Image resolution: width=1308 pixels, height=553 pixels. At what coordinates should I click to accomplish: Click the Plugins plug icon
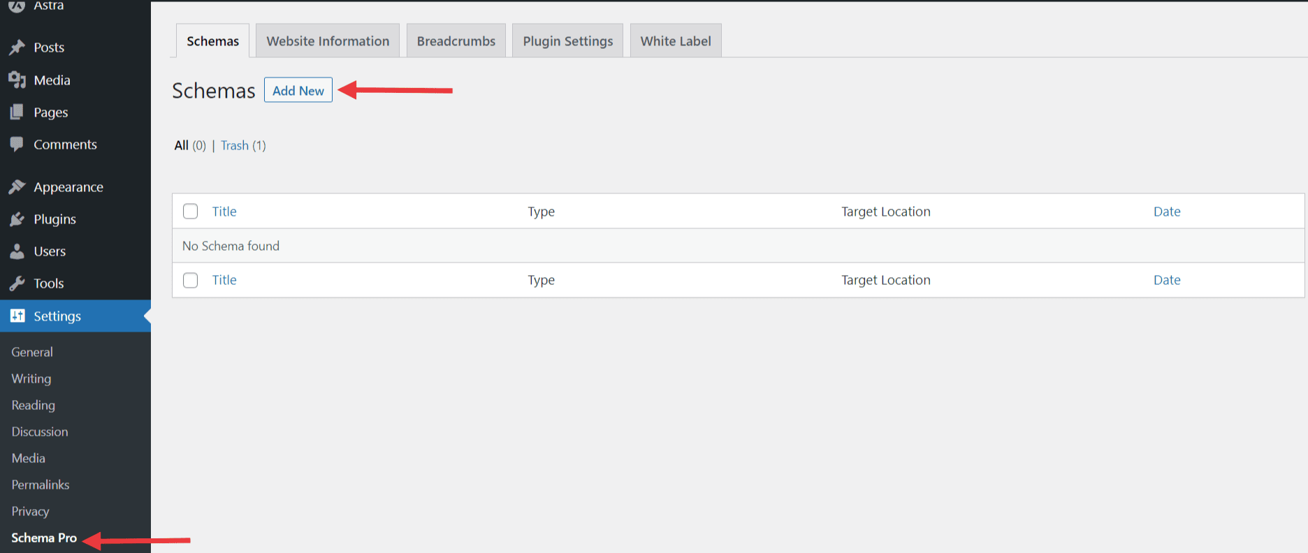(x=17, y=219)
